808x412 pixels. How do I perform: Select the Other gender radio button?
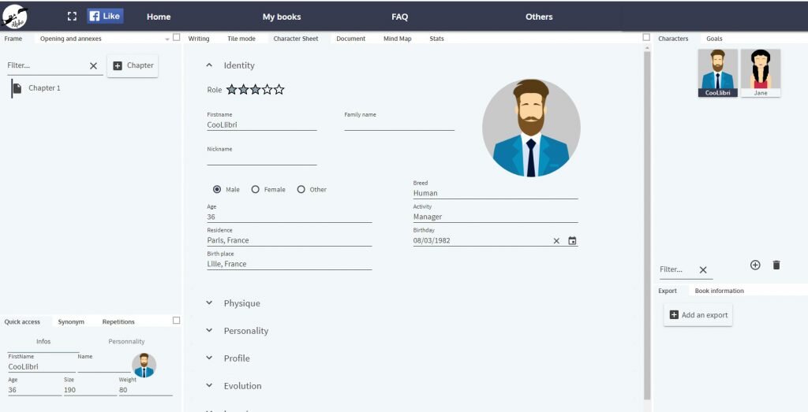click(x=301, y=189)
